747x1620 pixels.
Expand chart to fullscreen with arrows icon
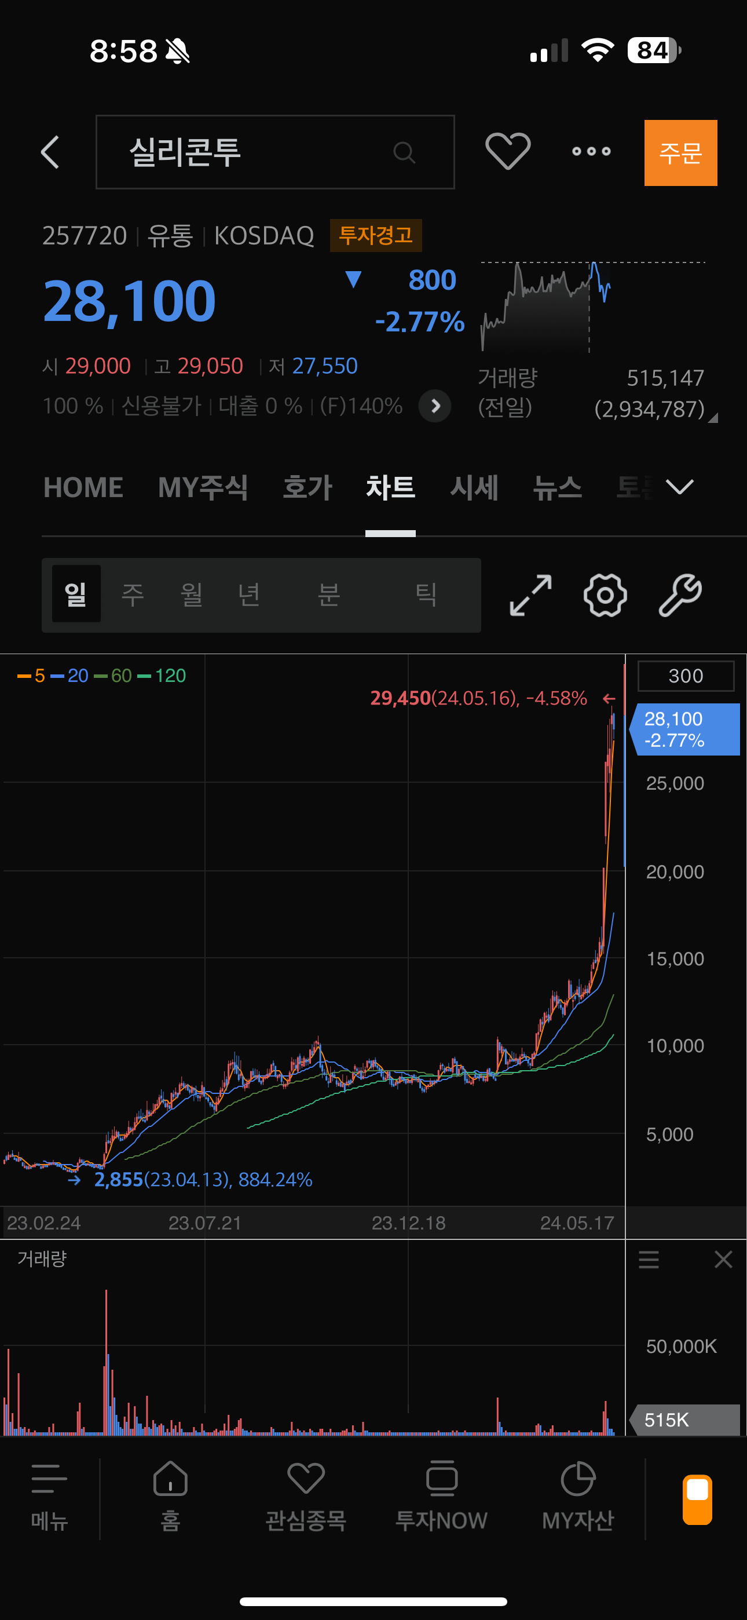(530, 595)
